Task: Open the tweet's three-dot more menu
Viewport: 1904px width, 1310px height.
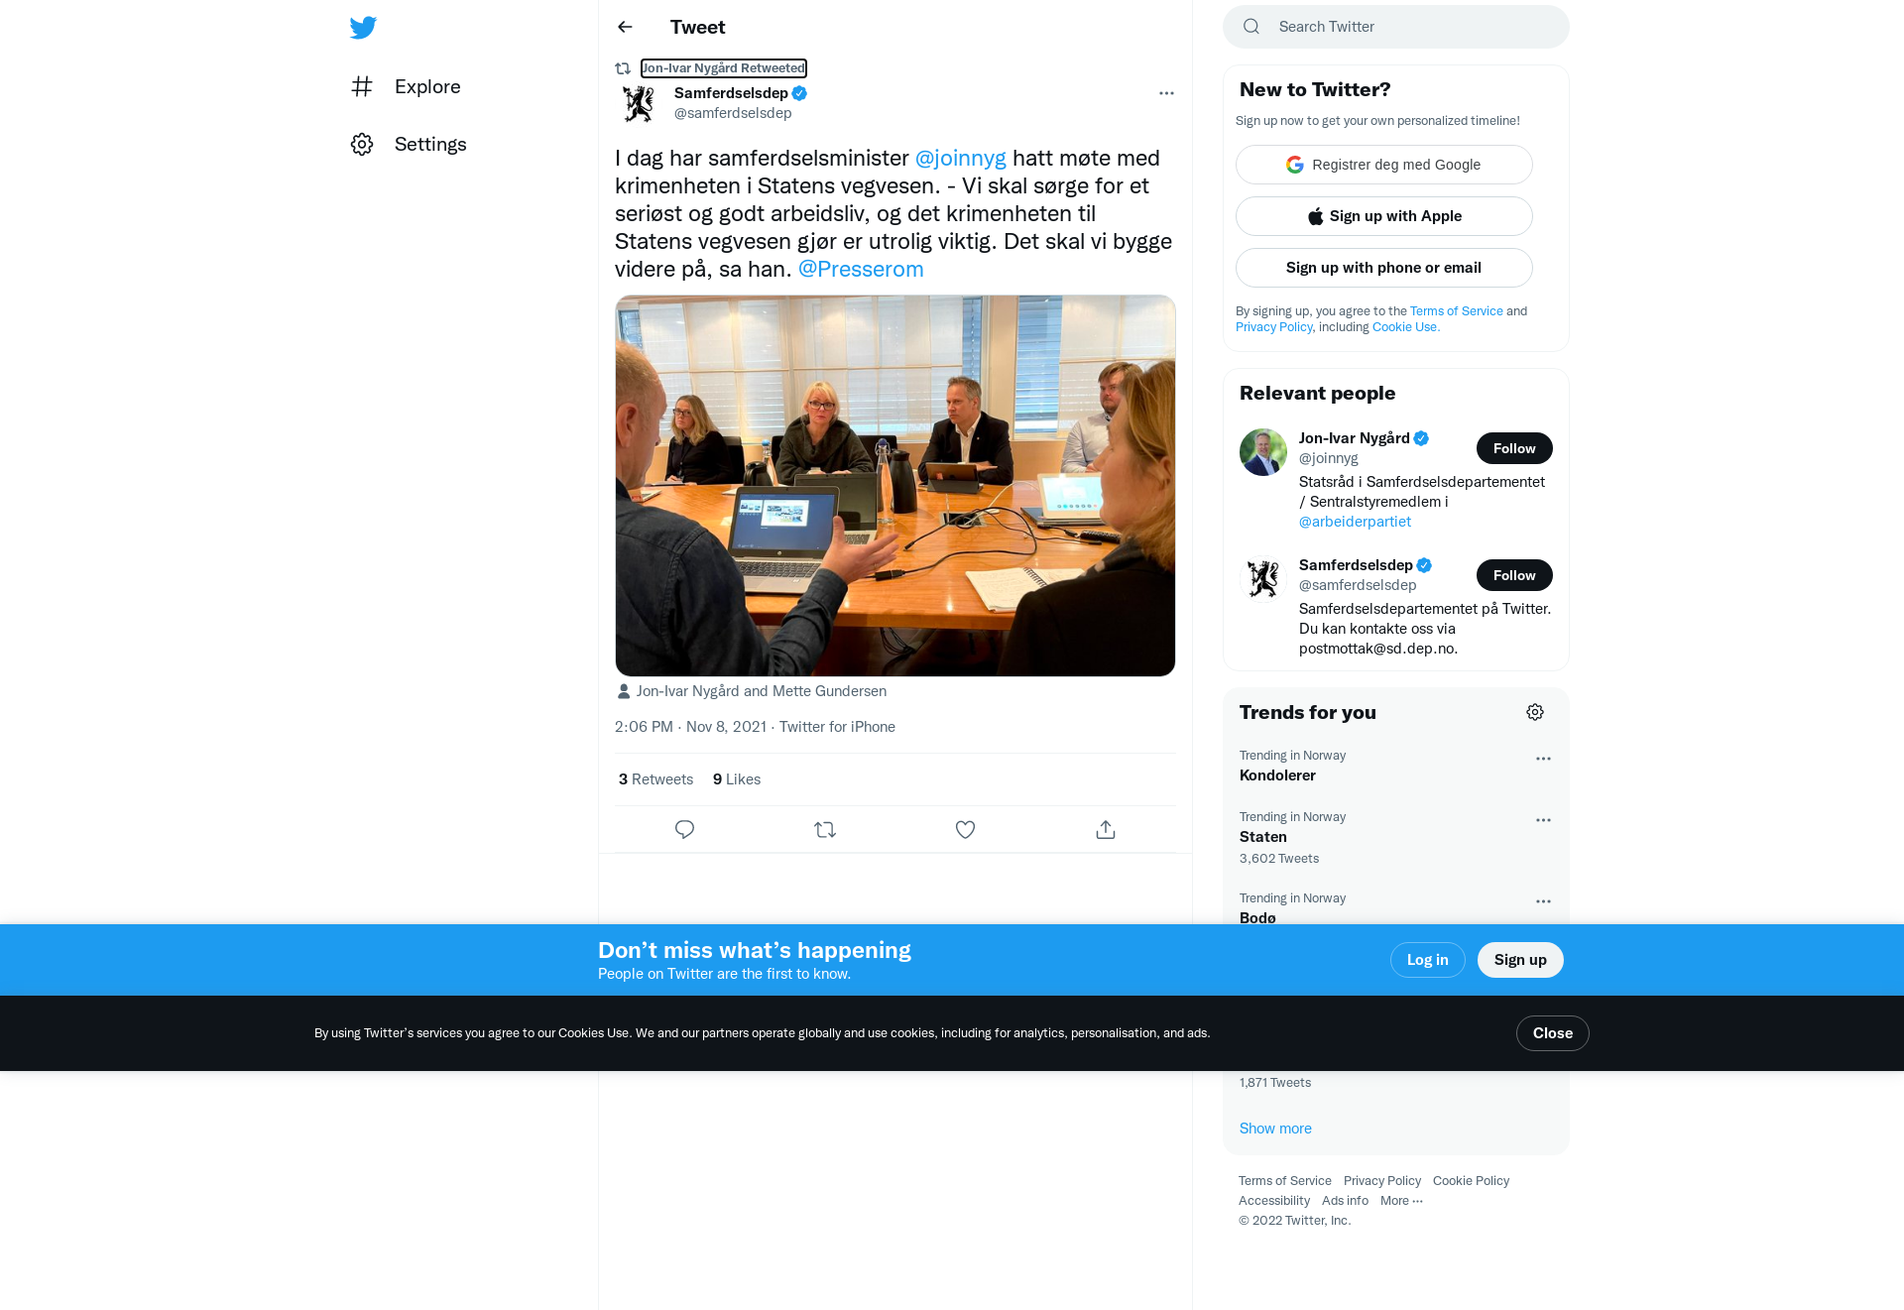Action: [x=1166, y=93]
